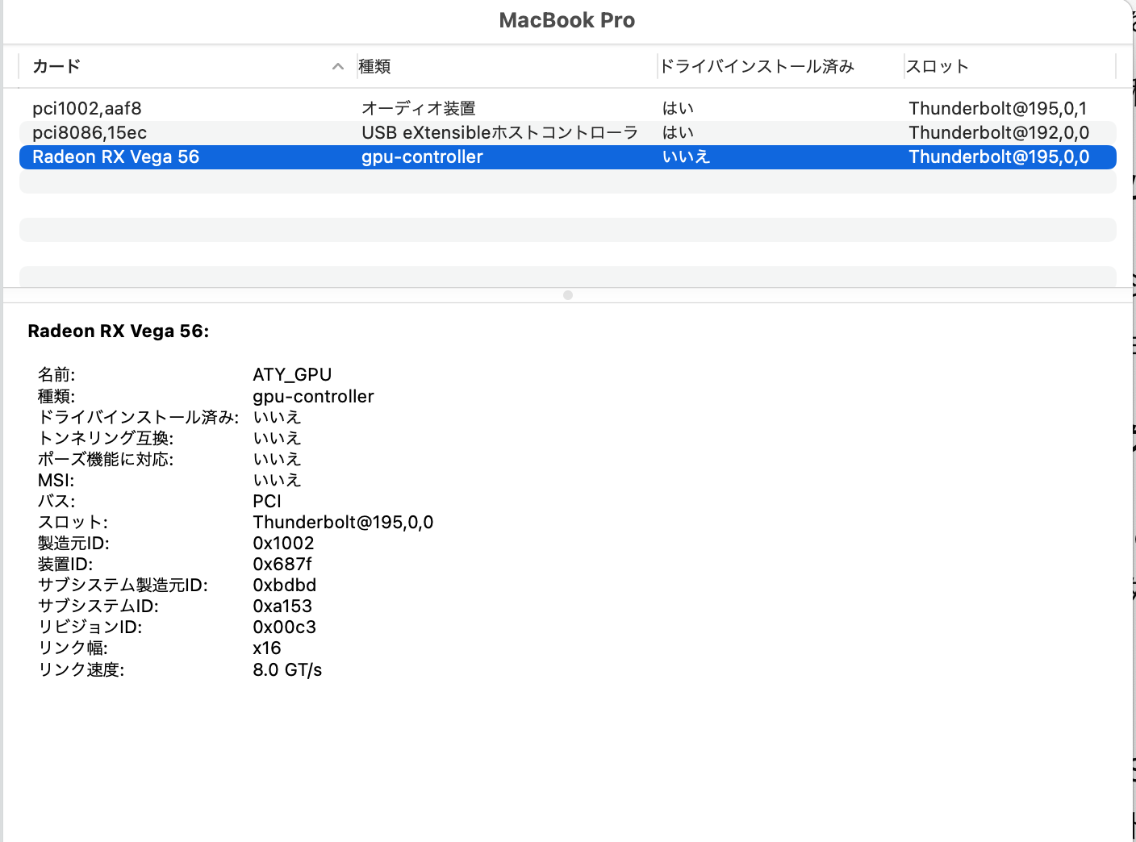Click the 0x1002 vendor ID value
Screen dimensions: 1136x842
[283, 543]
